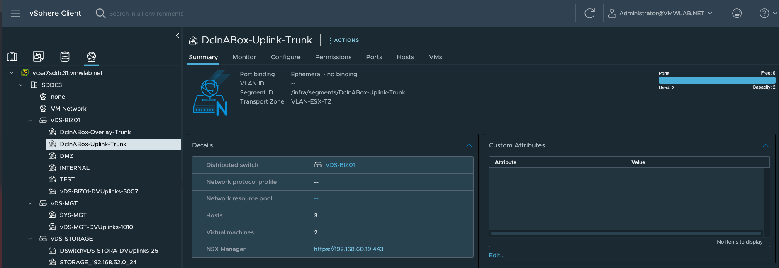Viewport: 779px width, 268px height.
Task: Switch to the Hosts tab
Action: point(406,57)
